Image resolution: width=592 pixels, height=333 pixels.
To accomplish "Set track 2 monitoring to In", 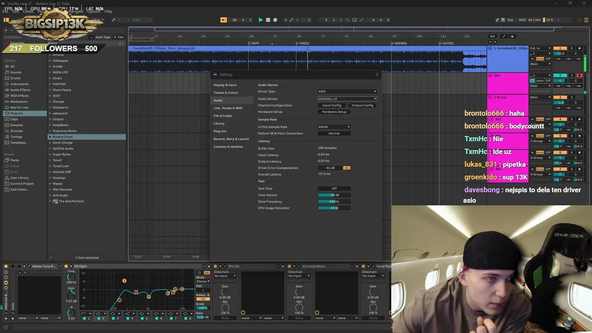I will tap(532, 81).
